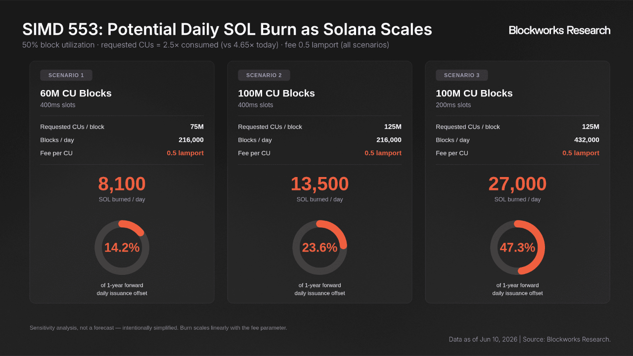
Task: Click the 14.2% donut chart
Action: click(122, 248)
